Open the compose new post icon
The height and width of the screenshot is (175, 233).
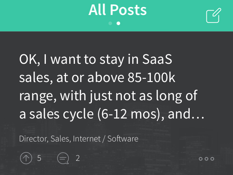(214, 15)
